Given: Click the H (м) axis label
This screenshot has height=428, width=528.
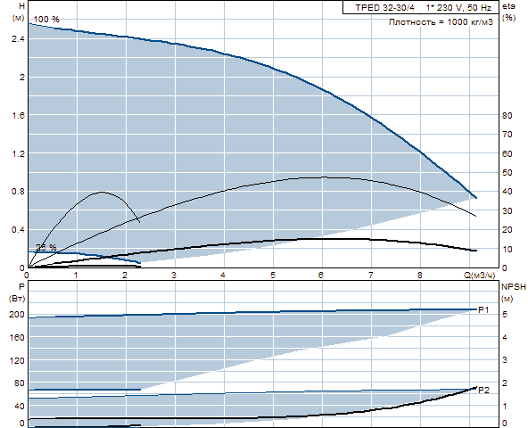Looking at the screenshot, I should pos(19,12).
